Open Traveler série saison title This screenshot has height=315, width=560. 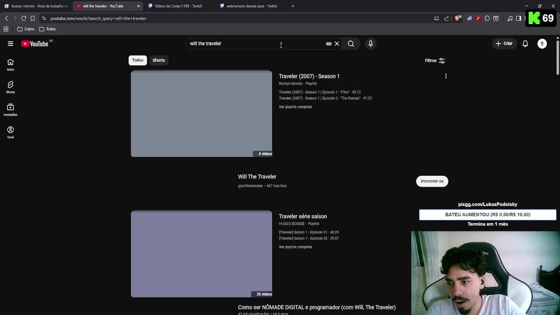[303, 217]
